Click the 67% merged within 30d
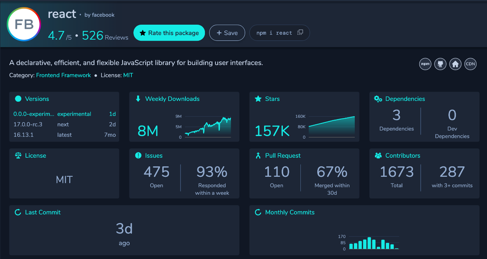 coord(332,172)
